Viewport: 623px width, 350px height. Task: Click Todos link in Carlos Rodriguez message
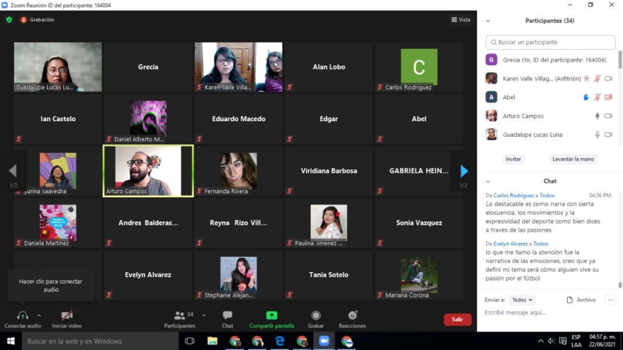(x=547, y=195)
